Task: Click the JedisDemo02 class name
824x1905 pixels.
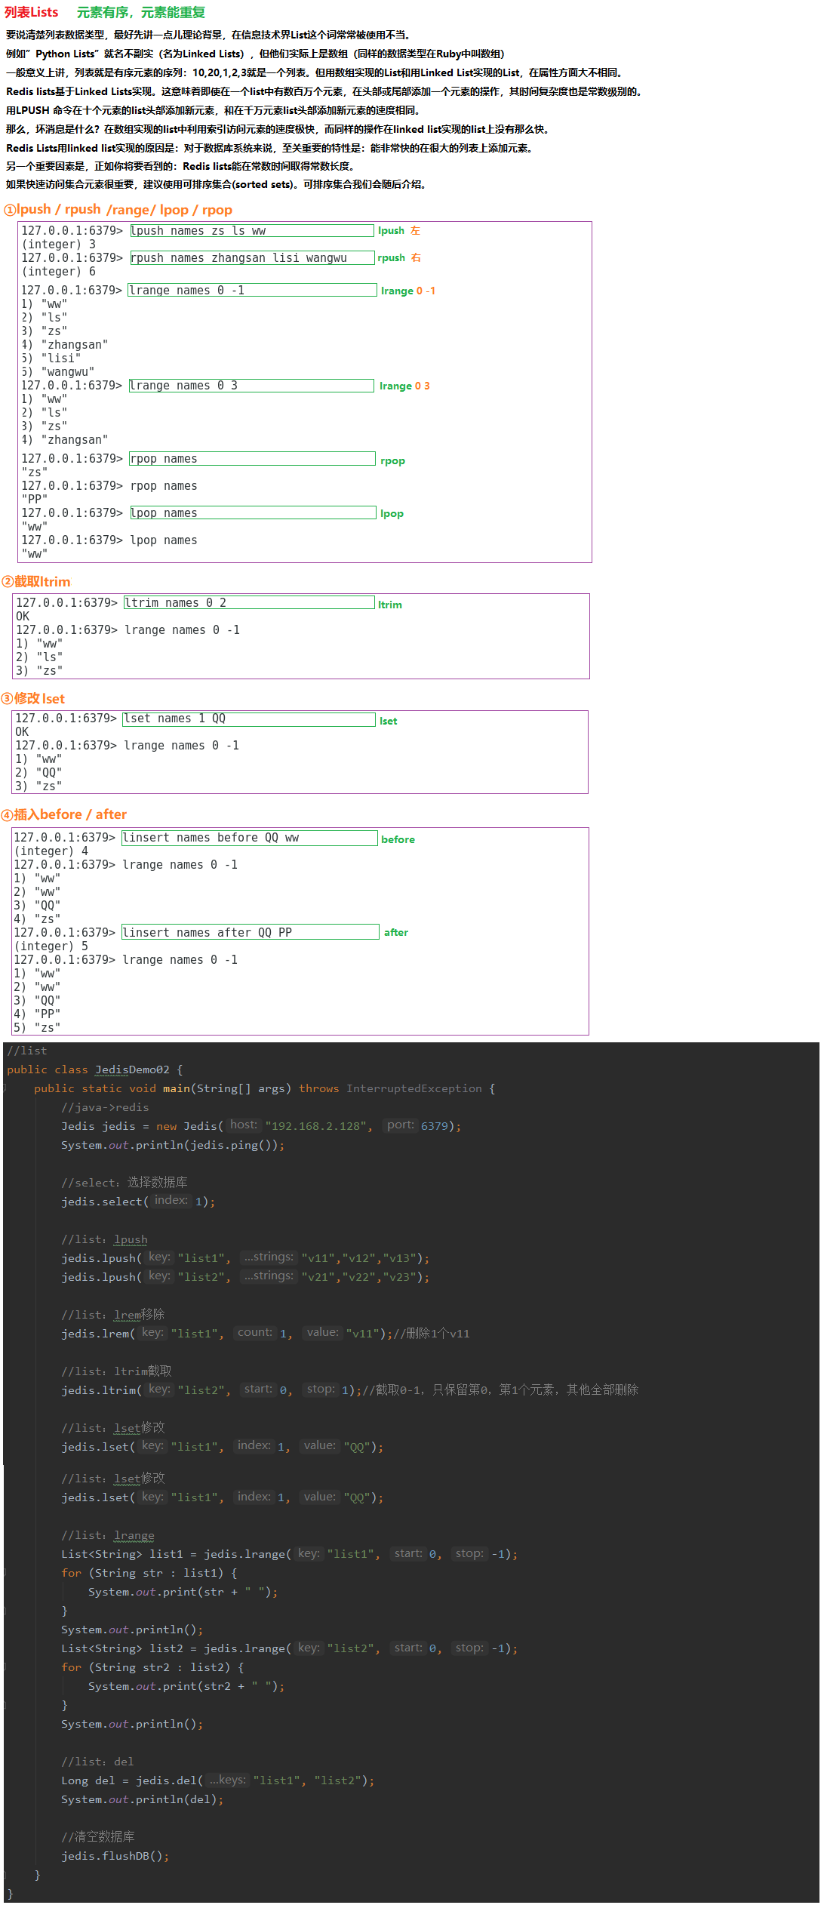Action: pos(132,1069)
